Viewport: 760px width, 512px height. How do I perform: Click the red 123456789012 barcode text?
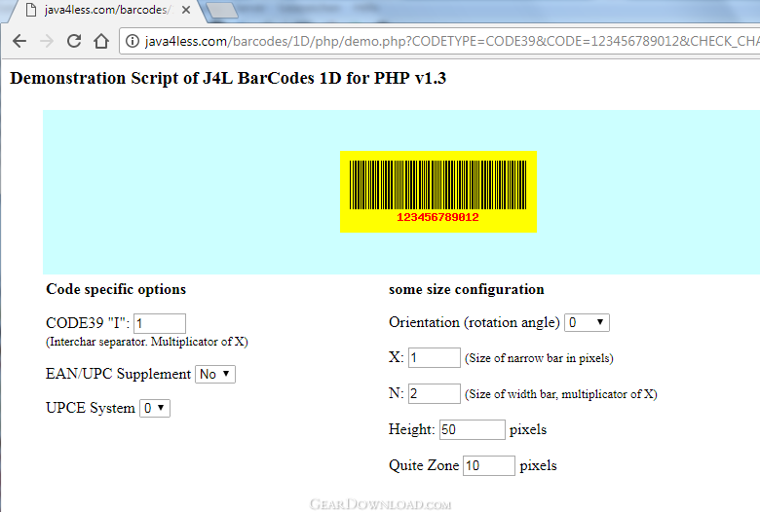pos(437,217)
